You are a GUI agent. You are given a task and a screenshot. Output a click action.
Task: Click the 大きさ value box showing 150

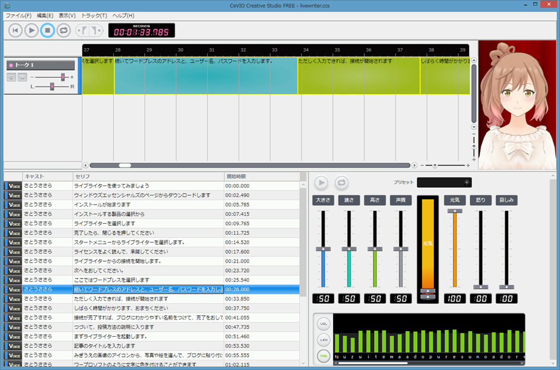tap(323, 298)
